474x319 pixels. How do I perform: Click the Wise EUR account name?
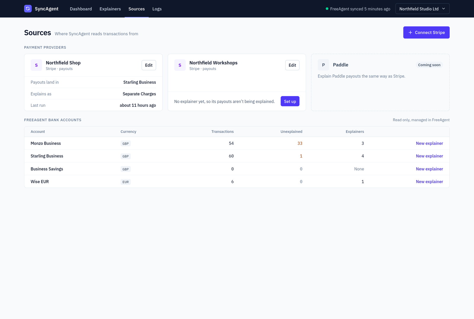(x=40, y=182)
